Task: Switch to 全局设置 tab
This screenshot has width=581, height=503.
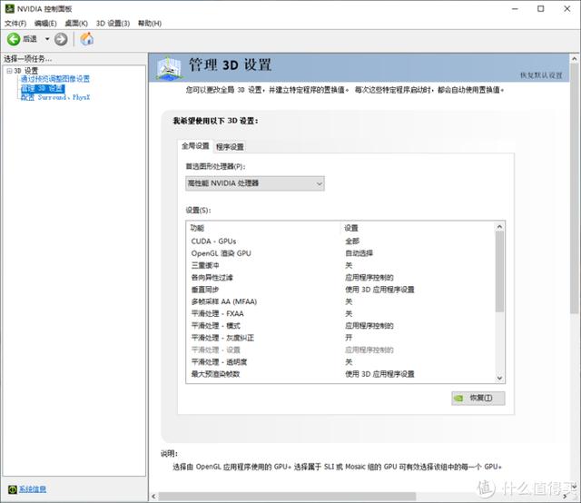Action: [195, 146]
